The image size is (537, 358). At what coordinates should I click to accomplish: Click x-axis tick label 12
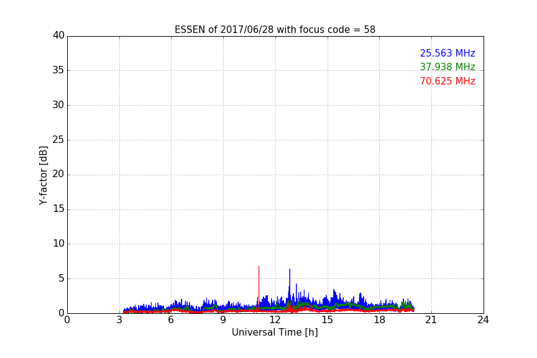pos(275,320)
